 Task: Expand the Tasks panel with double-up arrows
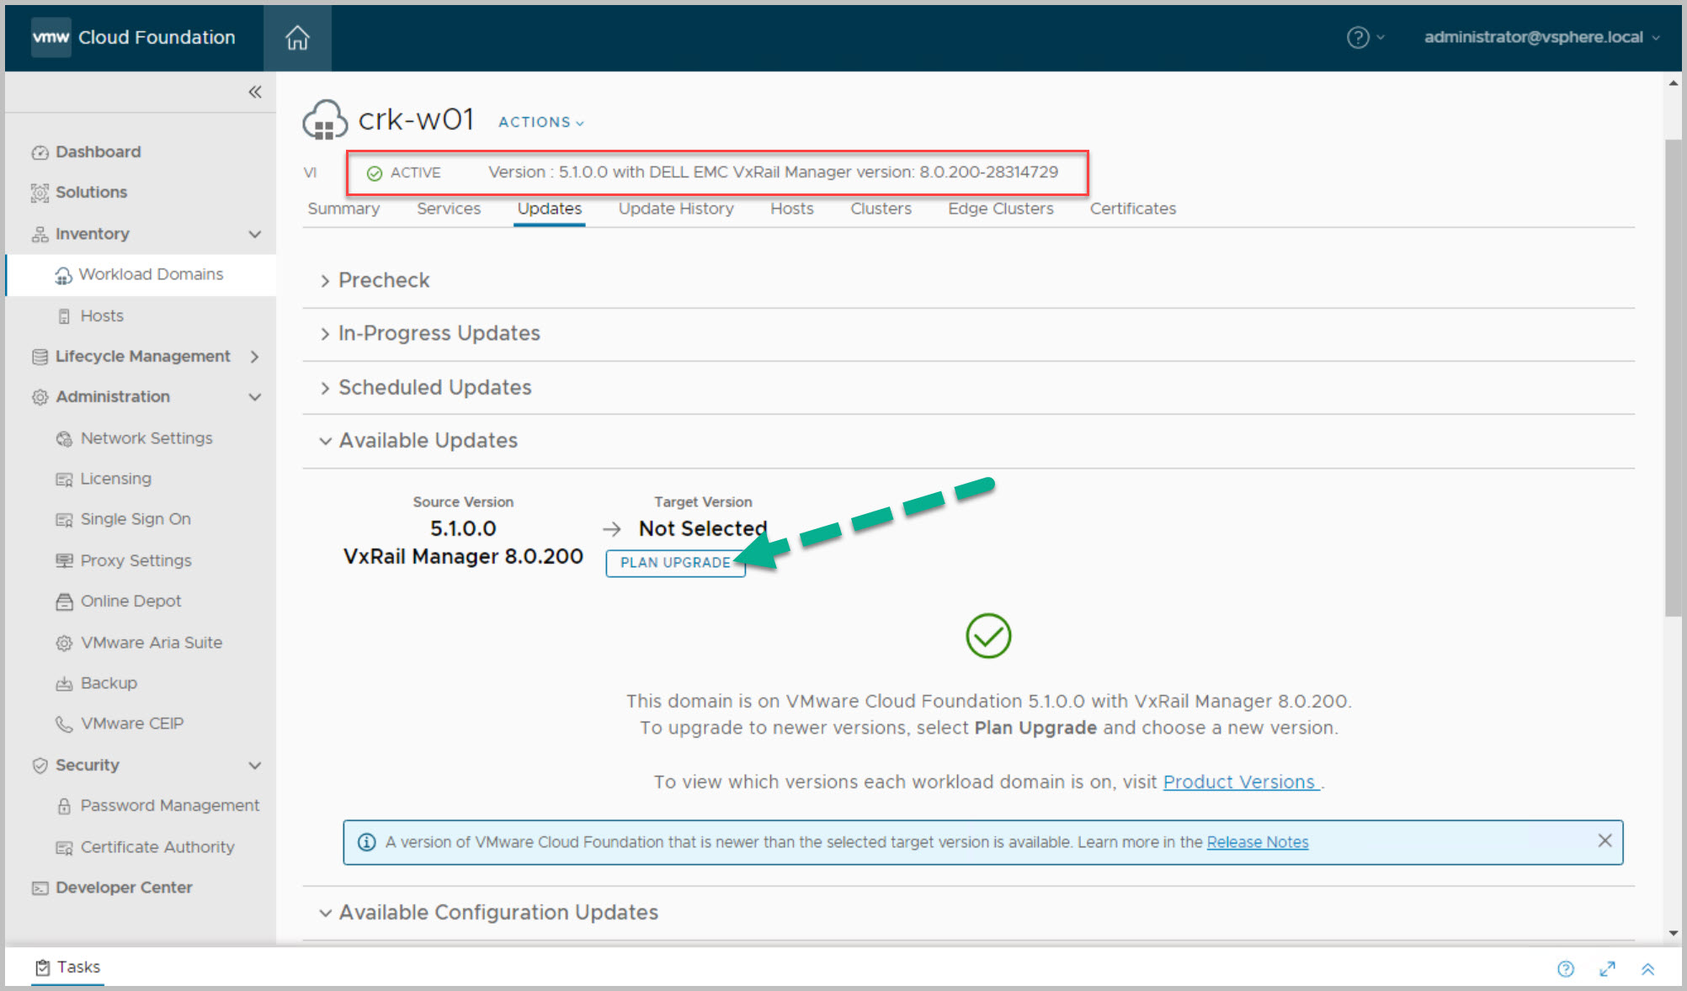pos(1647,969)
